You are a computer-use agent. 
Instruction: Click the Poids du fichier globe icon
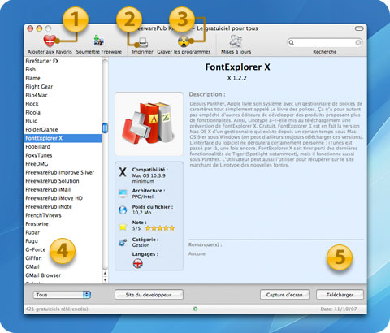tap(123, 210)
